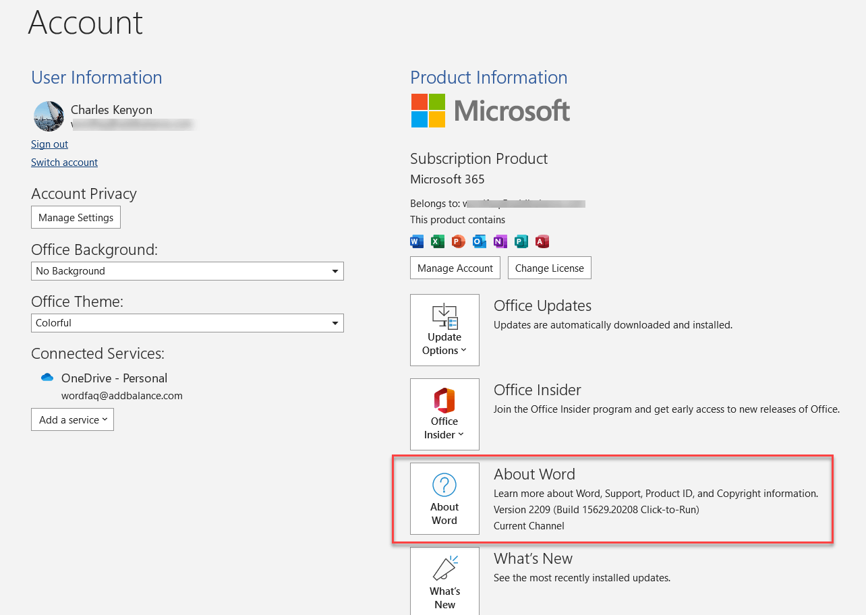
Task: Open the Add a service menu
Action: tap(72, 419)
